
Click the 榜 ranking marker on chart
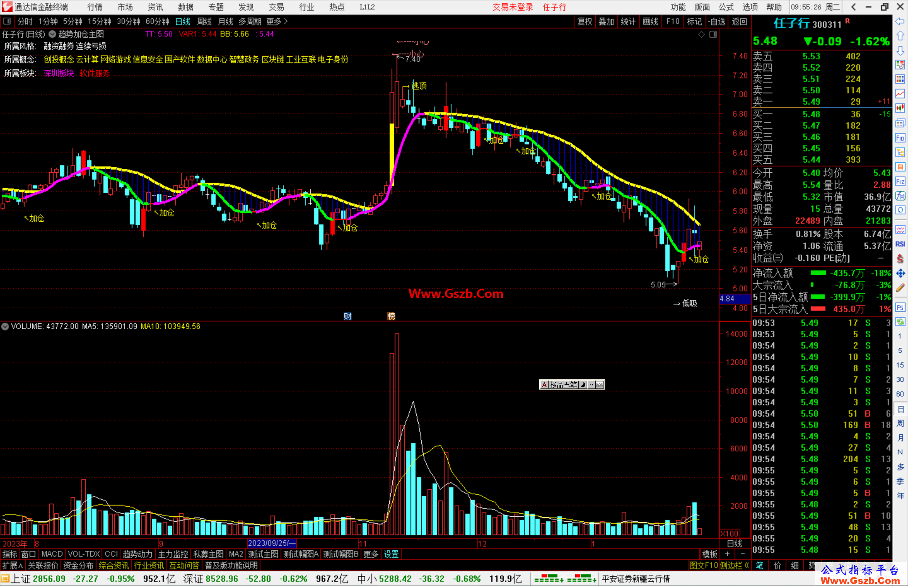(x=391, y=316)
